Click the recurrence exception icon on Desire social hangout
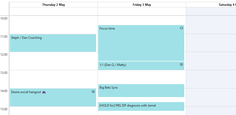236x115 pixels. click(93, 92)
